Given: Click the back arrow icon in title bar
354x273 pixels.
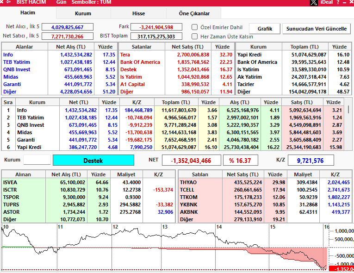Looking at the screenshot, I should (x=8, y=2).
